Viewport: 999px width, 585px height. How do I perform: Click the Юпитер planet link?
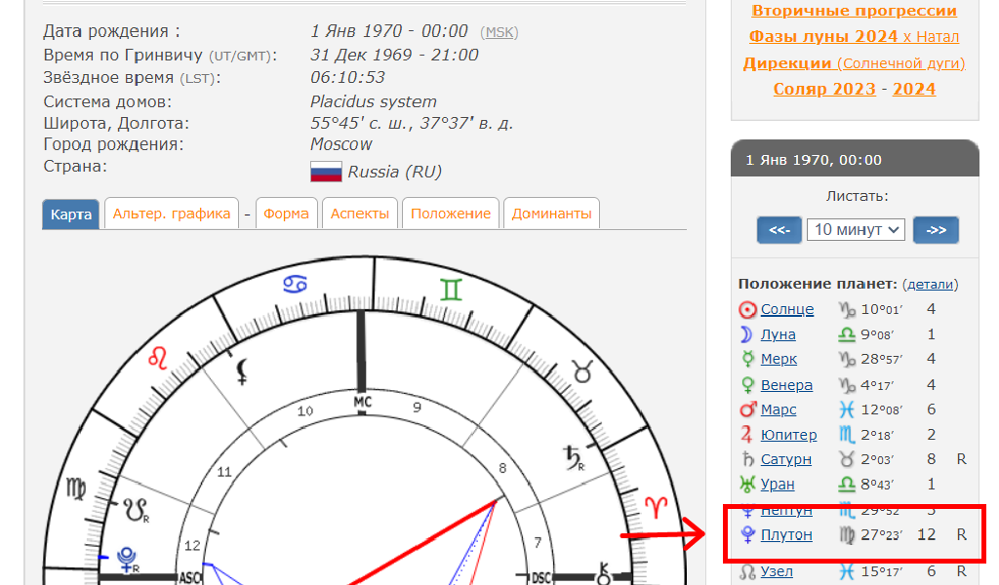[788, 435]
